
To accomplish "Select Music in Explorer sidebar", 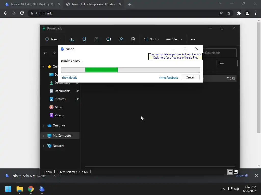I will (59, 107).
